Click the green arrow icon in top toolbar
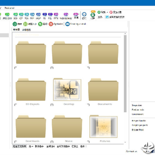The height and width of the screenshot is (155, 155). (x=99, y=12)
